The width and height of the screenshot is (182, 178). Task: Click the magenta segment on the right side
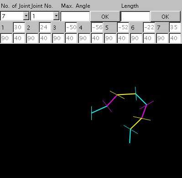click(x=144, y=111)
